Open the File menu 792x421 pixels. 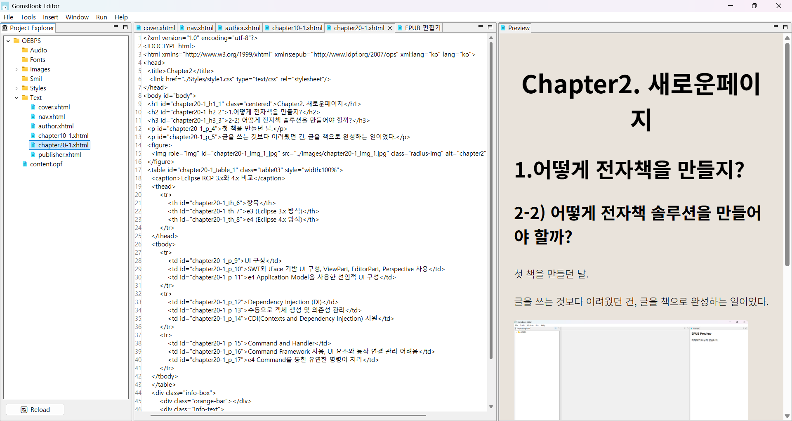pos(8,17)
